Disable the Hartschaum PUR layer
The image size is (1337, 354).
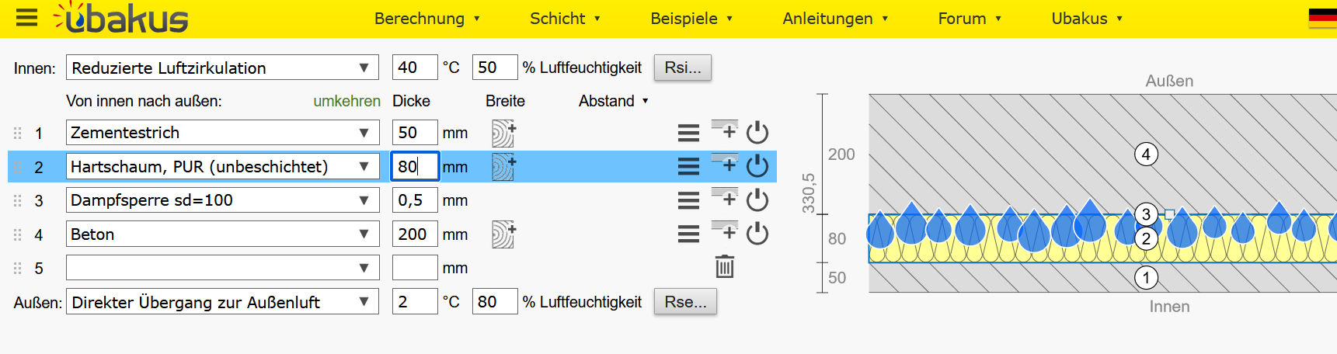click(x=757, y=166)
